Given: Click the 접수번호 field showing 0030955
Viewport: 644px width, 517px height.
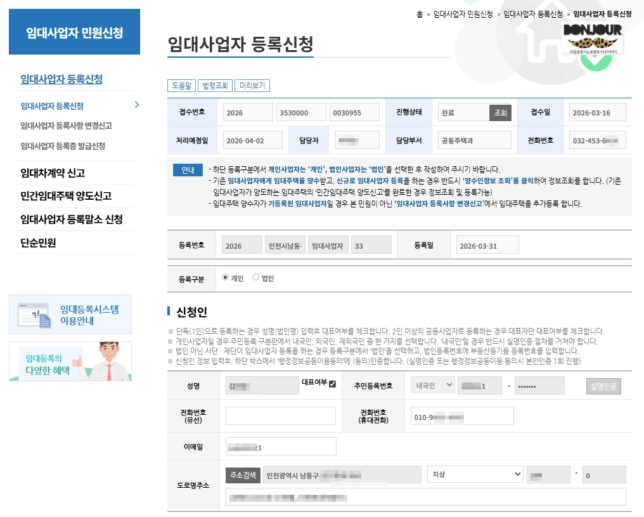Looking at the screenshot, I should point(354,112).
